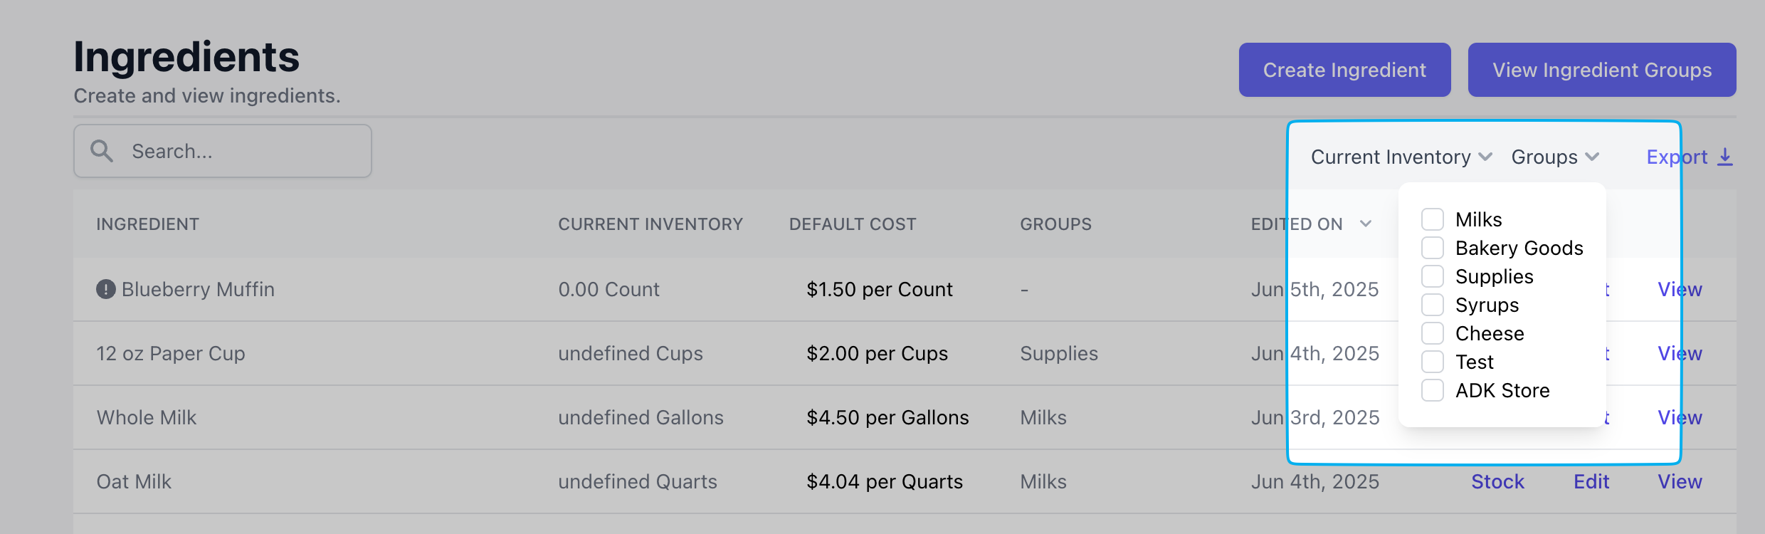1765x534 pixels.
Task: Tick the Test group checkbox
Action: tap(1433, 362)
